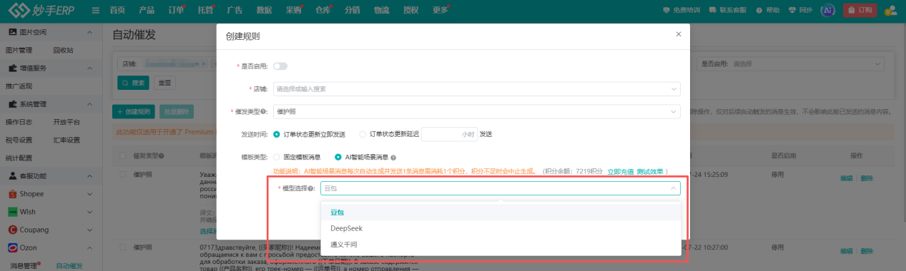The width and height of the screenshot is (906, 271).
Task: Click 删除 in the 10:27:00 row
Action: (x=867, y=250)
